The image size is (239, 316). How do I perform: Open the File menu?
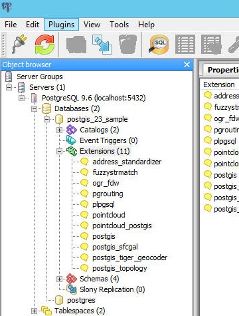(11, 25)
